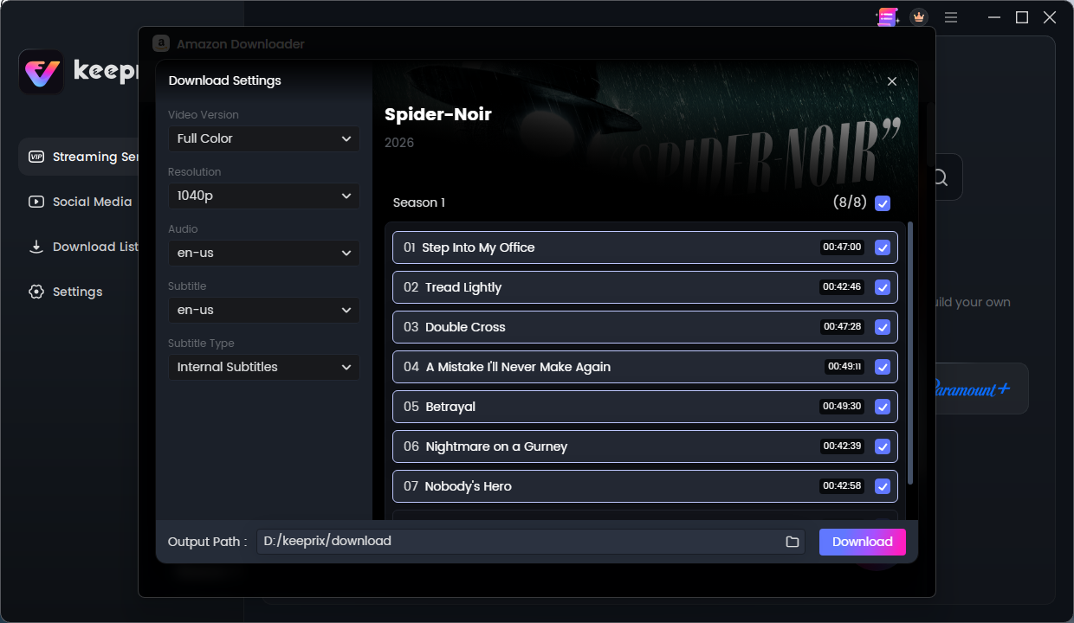Select episode title Tread Lightly

(x=463, y=287)
